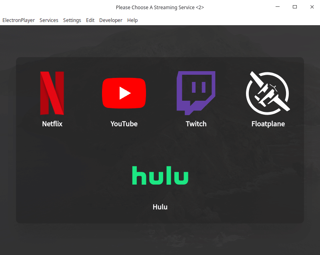Click the green Hulu logo
Image resolution: width=320 pixels, height=255 pixels.
(x=160, y=175)
